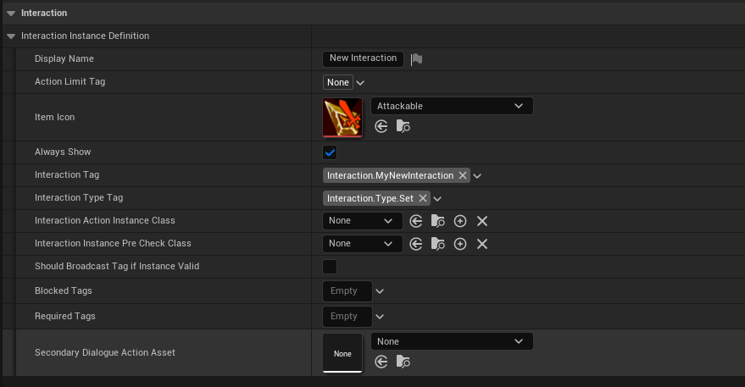The height and width of the screenshot is (387, 745).
Task: Click the Action Limit Tag None box
Action: pos(338,82)
